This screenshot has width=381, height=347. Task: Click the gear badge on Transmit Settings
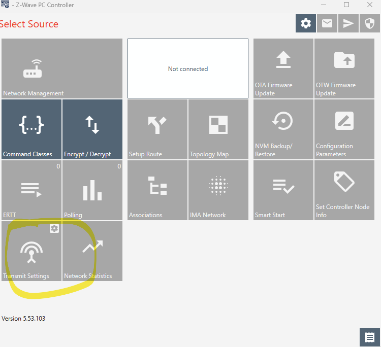coord(54,228)
